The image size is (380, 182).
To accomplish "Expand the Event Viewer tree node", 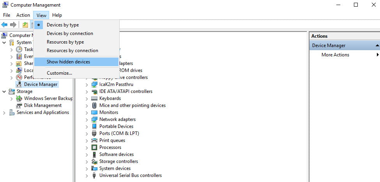I will (x=11, y=56).
